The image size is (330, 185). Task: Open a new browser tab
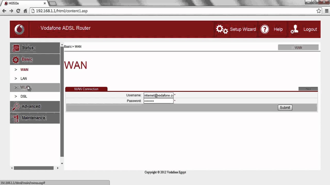[x=53, y=3]
